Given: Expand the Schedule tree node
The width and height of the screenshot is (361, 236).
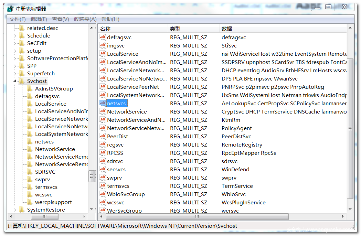Looking at the screenshot, I should coord(15,36).
